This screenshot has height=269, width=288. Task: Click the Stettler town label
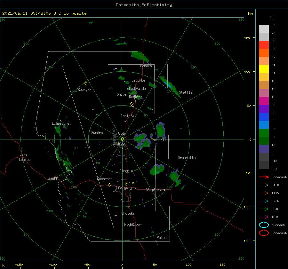pos(187,92)
